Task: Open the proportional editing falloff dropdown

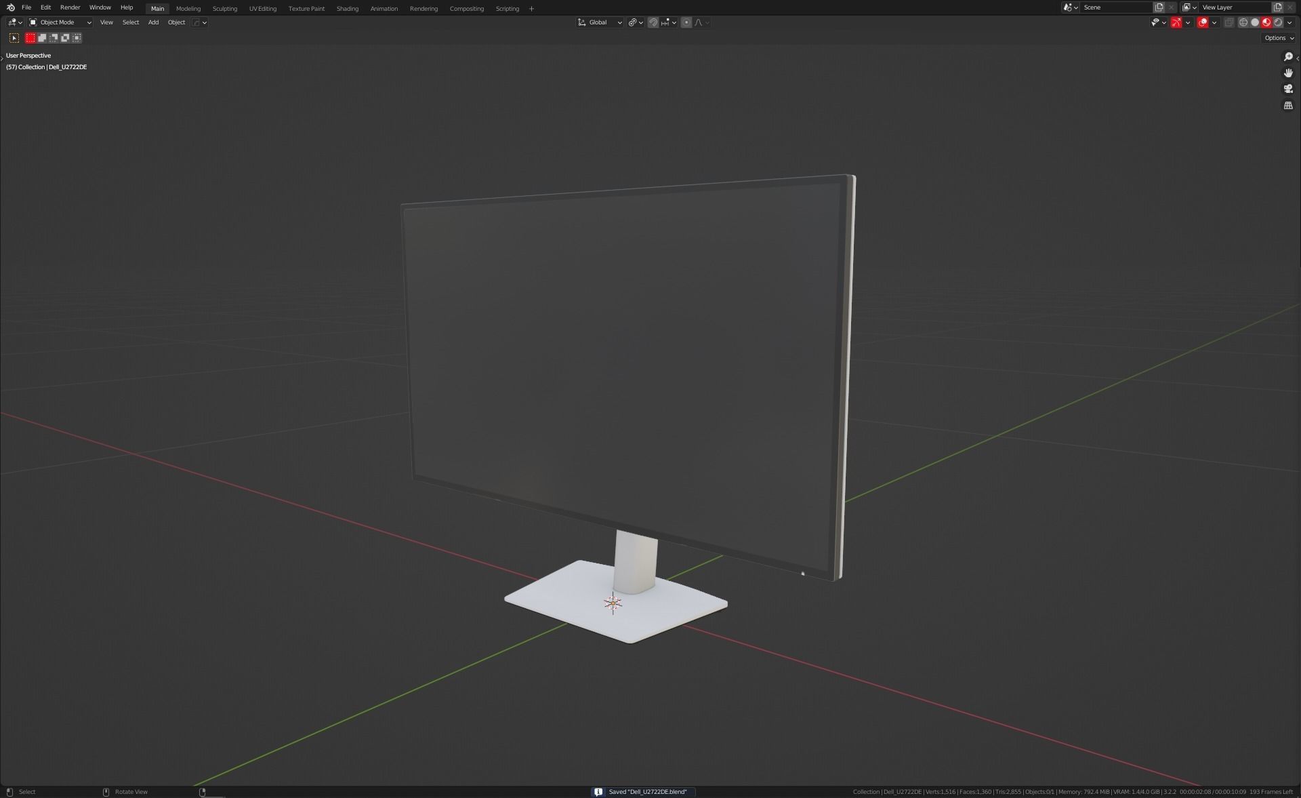Action: (x=702, y=22)
